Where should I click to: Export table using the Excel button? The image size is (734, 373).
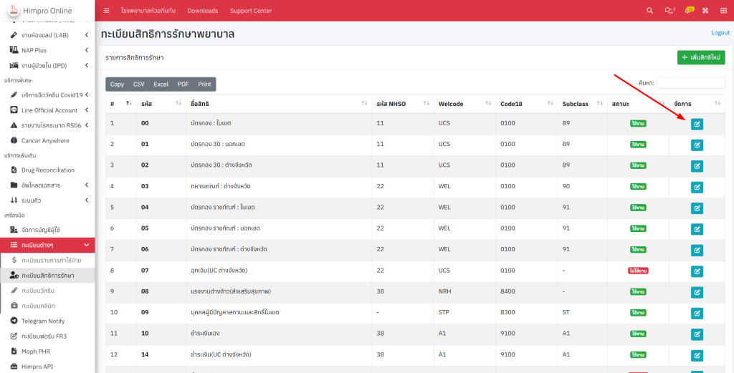(161, 84)
